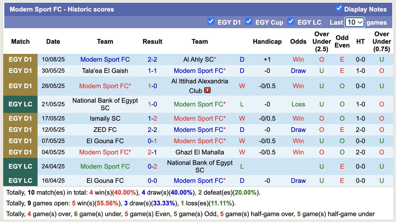Click Modern Sport FC in the 26/05/25 row

click(x=105, y=86)
